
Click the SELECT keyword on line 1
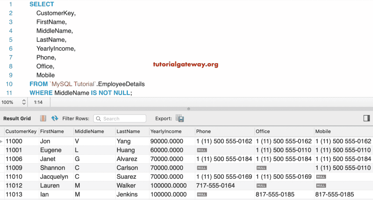click(41, 4)
